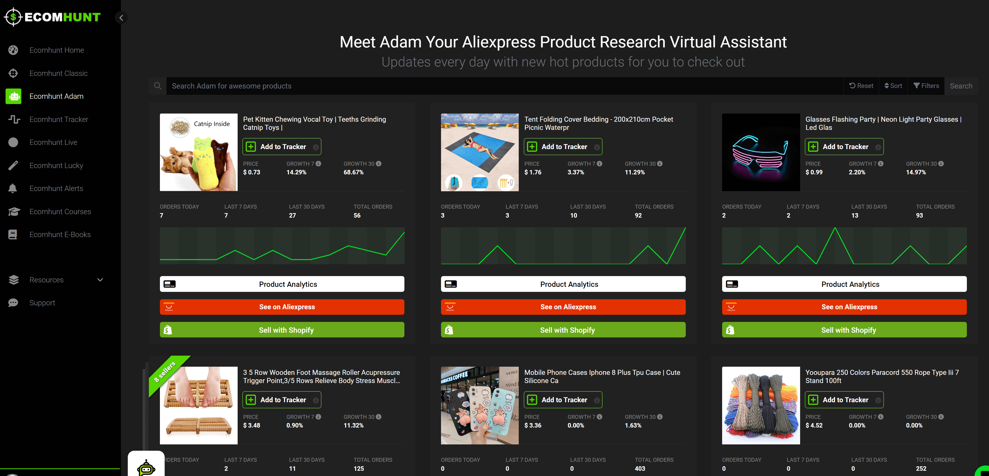Click the Resources layers icon
The image size is (989, 476).
(x=13, y=280)
